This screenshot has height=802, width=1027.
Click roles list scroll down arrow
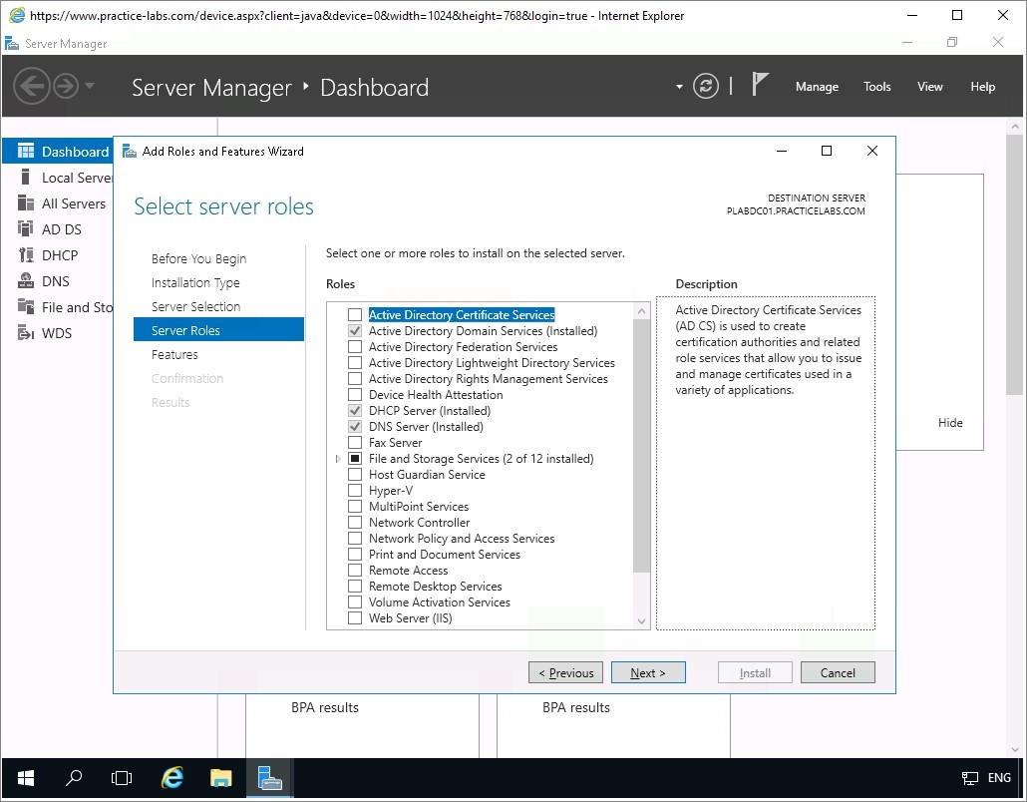coord(642,621)
